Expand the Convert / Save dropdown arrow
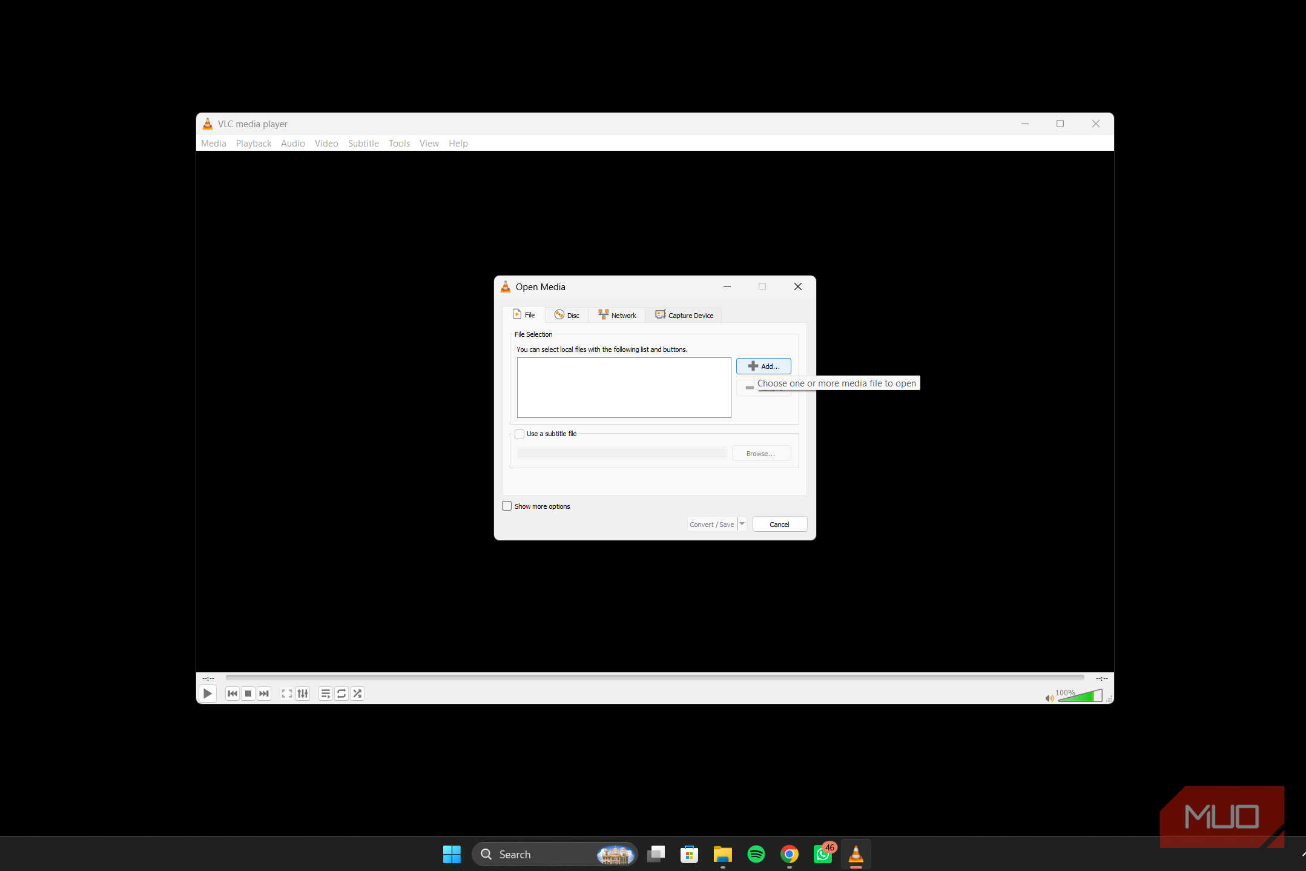This screenshot has height=871, width=1306. click(x=742, y=525)
